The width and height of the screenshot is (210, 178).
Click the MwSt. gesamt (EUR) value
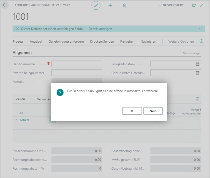pos(176,159)
